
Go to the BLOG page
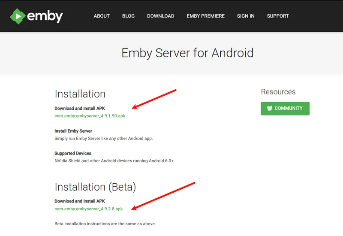pyautogui.click(x=128, y=16)
